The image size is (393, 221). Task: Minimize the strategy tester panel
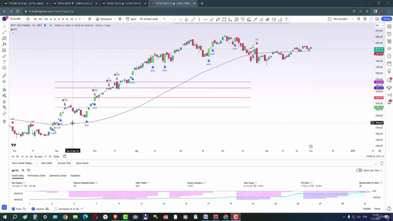click(x=376, y=163)
